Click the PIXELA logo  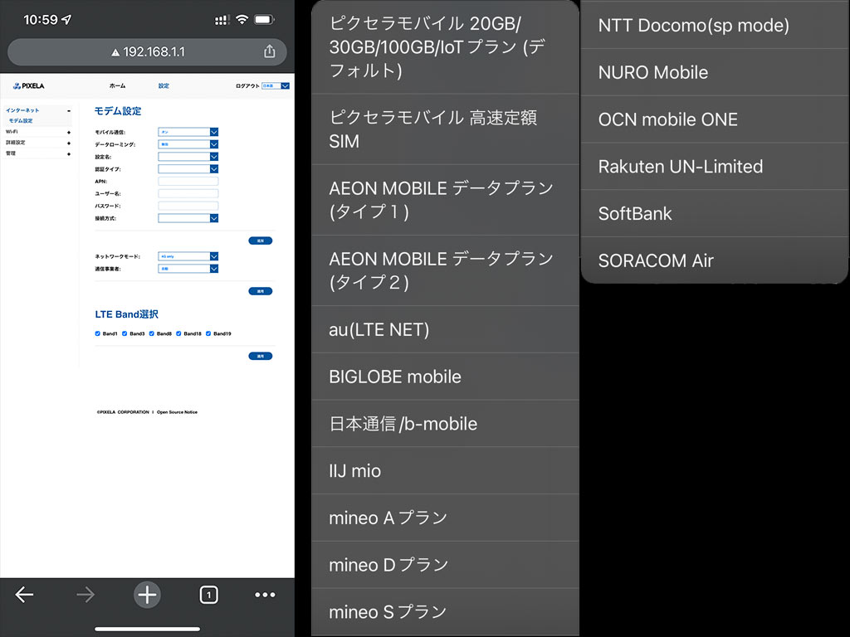pyautogui.click(x=29, y=85)
